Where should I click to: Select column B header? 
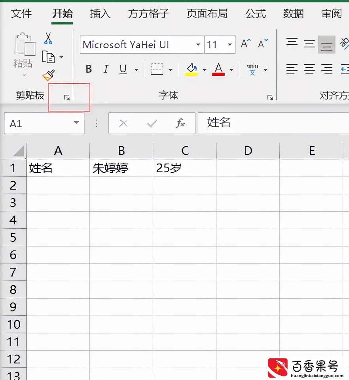click(x=121, y=151)
